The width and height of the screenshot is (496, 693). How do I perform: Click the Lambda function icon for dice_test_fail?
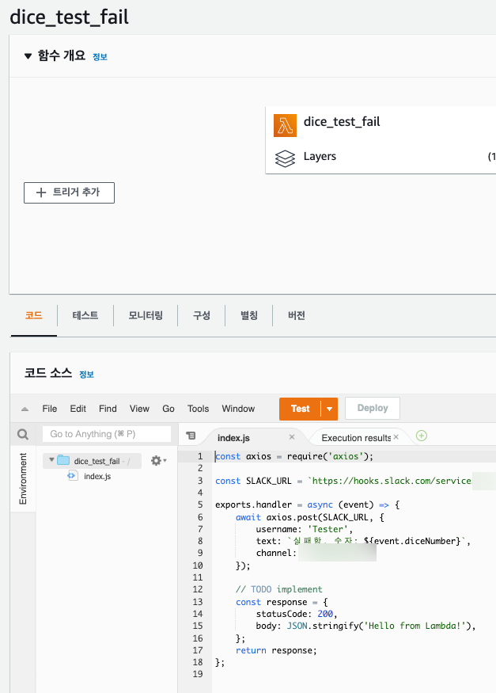(286, 126)
